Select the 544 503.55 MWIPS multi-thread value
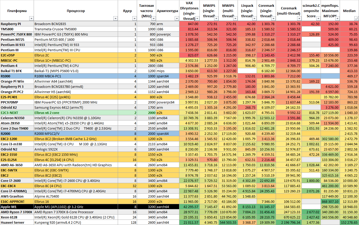Viewport: 359px width, 225px height. 228,222
